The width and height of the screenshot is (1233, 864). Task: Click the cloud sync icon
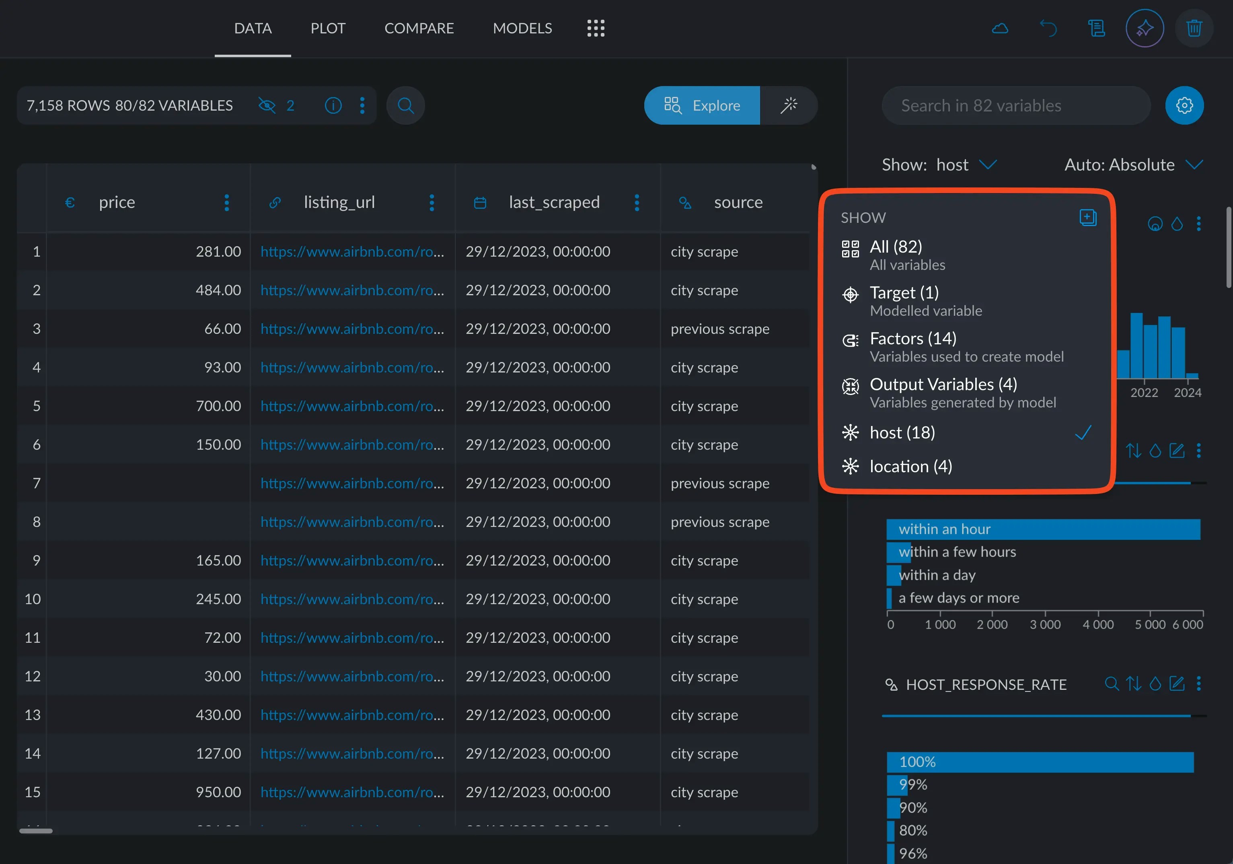click(x=999, y=29)
